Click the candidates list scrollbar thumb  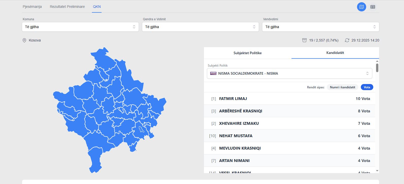(377, 68)
